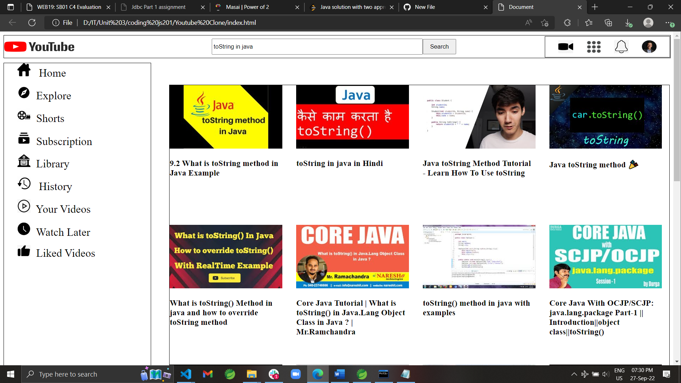Open the Shorts section
681x383 pixels.
50,118
